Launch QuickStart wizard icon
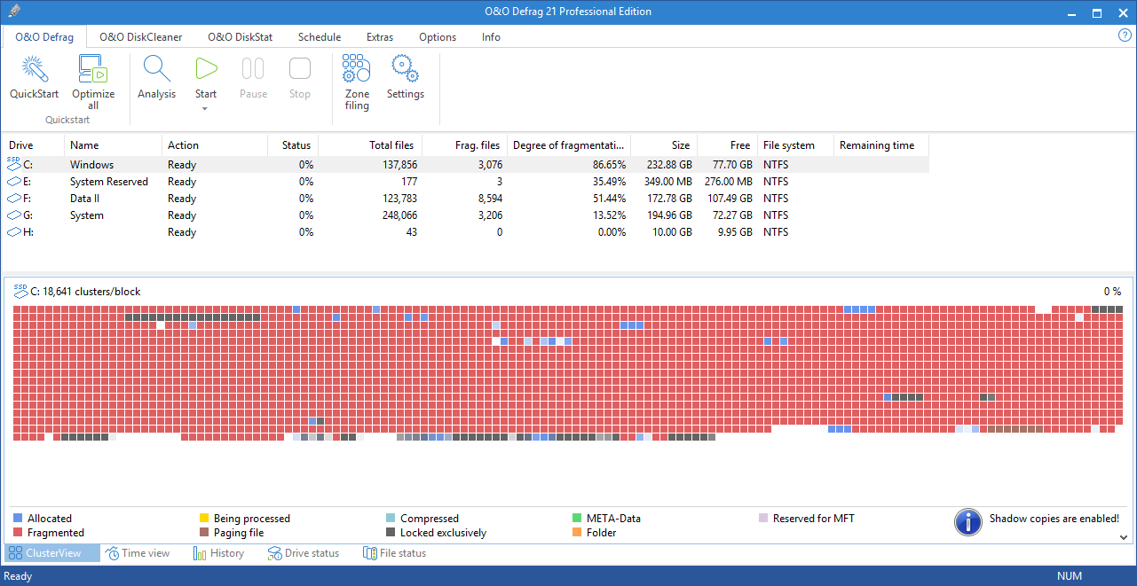This screenshot has width=1137, height=586. pyautogui.click(x=34, y=68)
